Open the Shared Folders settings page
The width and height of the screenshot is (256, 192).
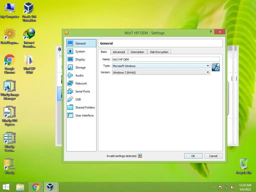coord(81,107)
